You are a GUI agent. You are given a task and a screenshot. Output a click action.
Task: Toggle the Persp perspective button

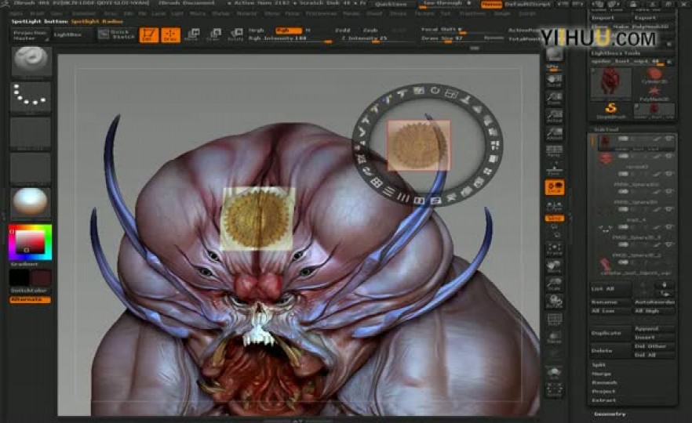point(554,151)
